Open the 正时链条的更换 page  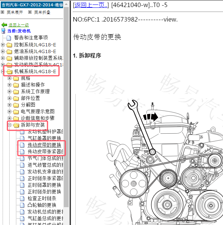click(x=44, y=192)
